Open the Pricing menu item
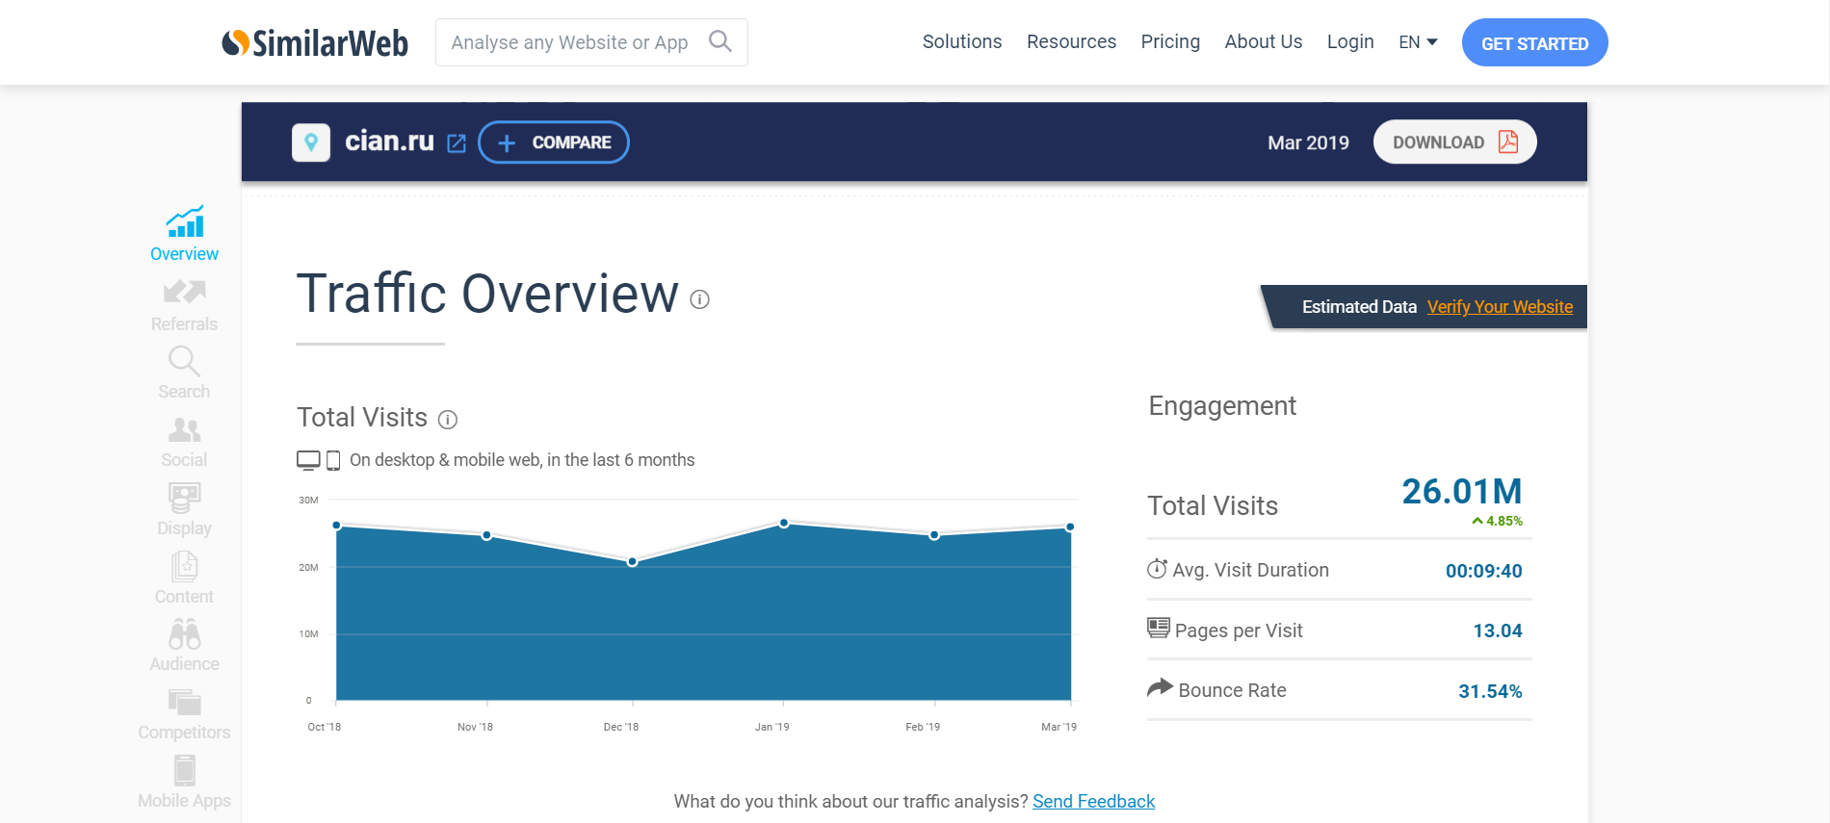 click(1170, 42)
